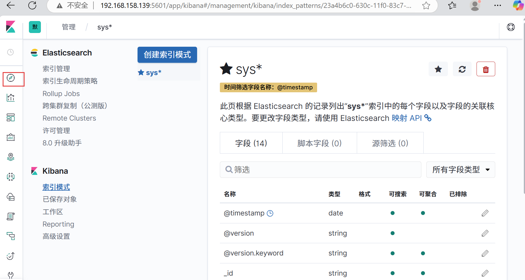Image resolution: width=525 pixels, height=280 pixels.
Task: Open Dashboard icon in left sidebar
Action: 11,117
